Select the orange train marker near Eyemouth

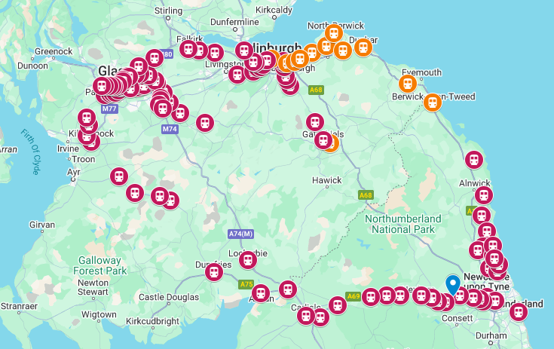408,84
